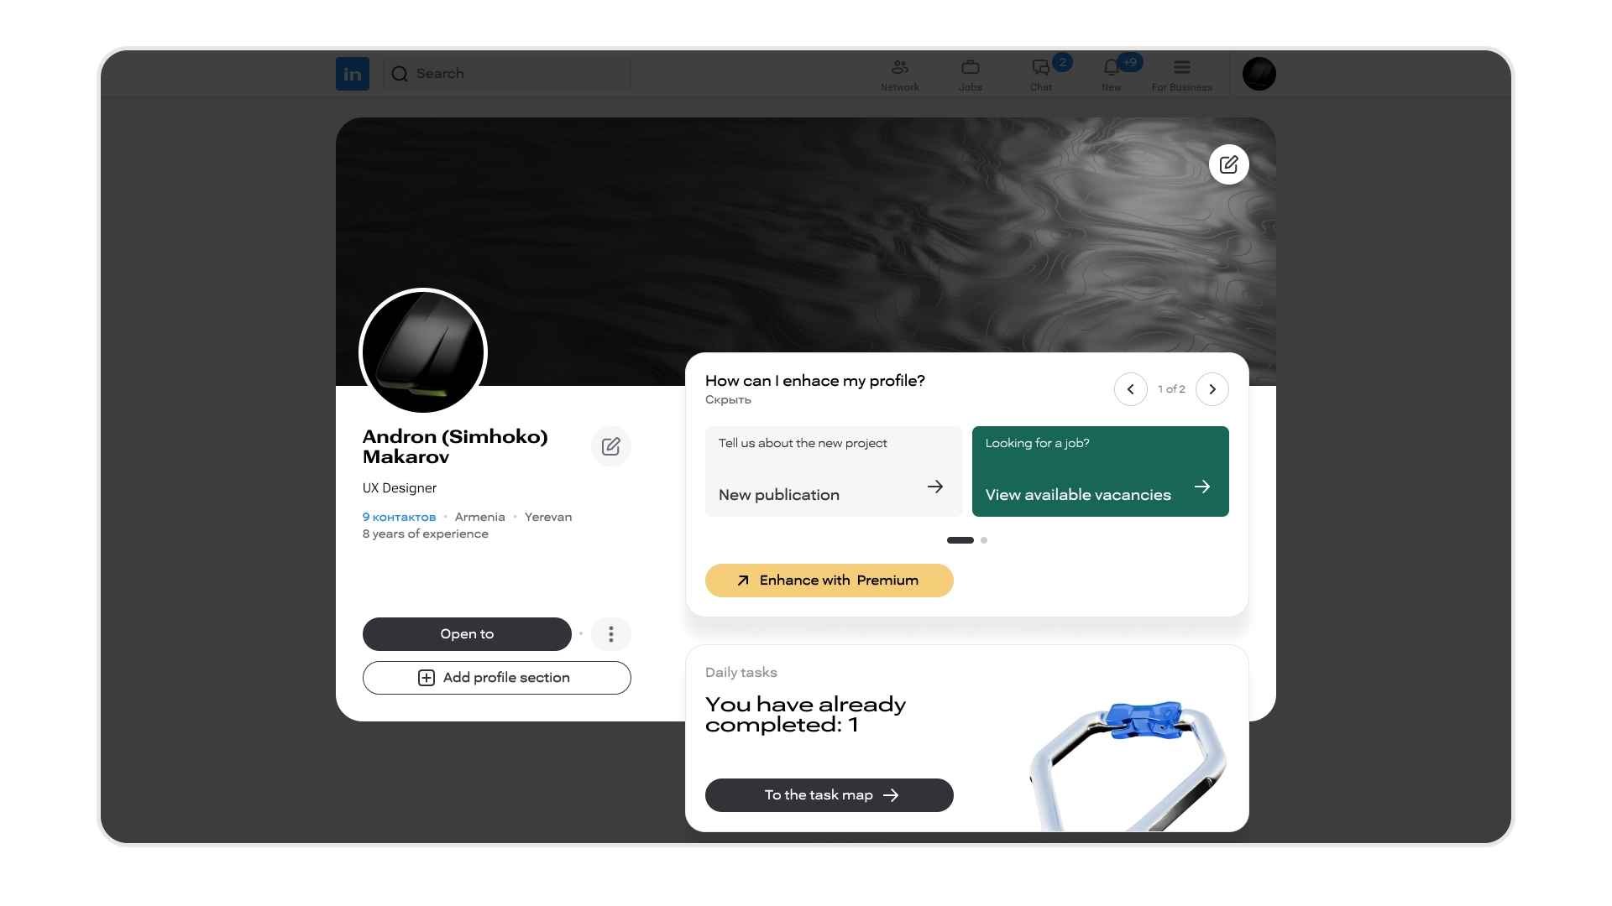Click Enhance with Premium button

[830, 581]
